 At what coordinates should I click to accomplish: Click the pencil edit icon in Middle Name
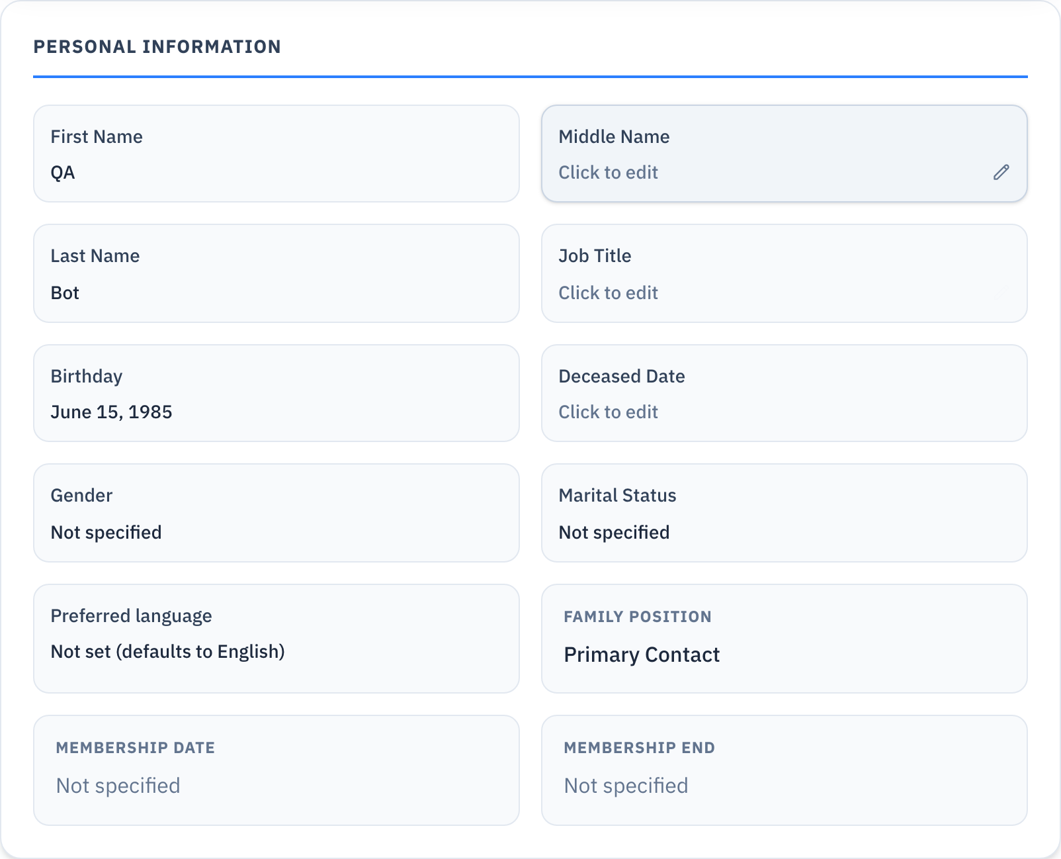[x=1001, y=172]
